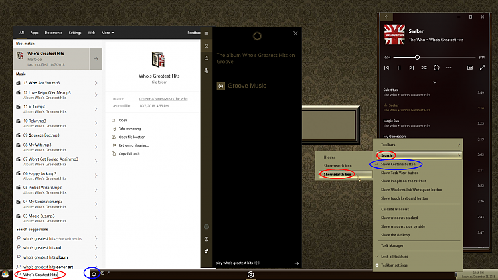
Task: Expand Search submenu in taskbar menu
Action: 418,155
